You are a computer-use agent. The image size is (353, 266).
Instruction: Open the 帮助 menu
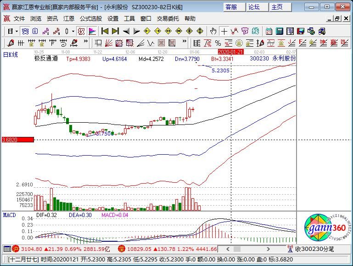(x=190, y=19)
